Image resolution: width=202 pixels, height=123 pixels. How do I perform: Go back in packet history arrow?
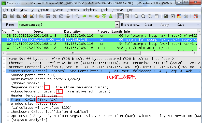[84, 16]
